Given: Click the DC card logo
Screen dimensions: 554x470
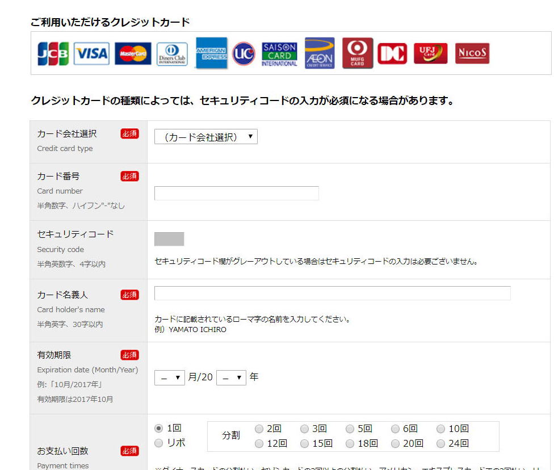Looking at the screenshot, I should tap(392, 54).
